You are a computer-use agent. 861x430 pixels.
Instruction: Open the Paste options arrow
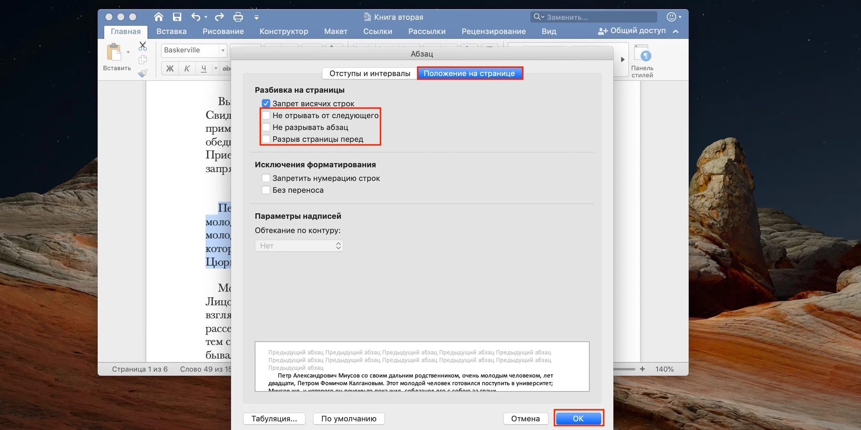[128, 52]
